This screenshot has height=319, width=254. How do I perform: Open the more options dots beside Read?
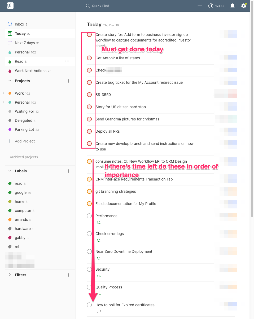coord(67,61)
